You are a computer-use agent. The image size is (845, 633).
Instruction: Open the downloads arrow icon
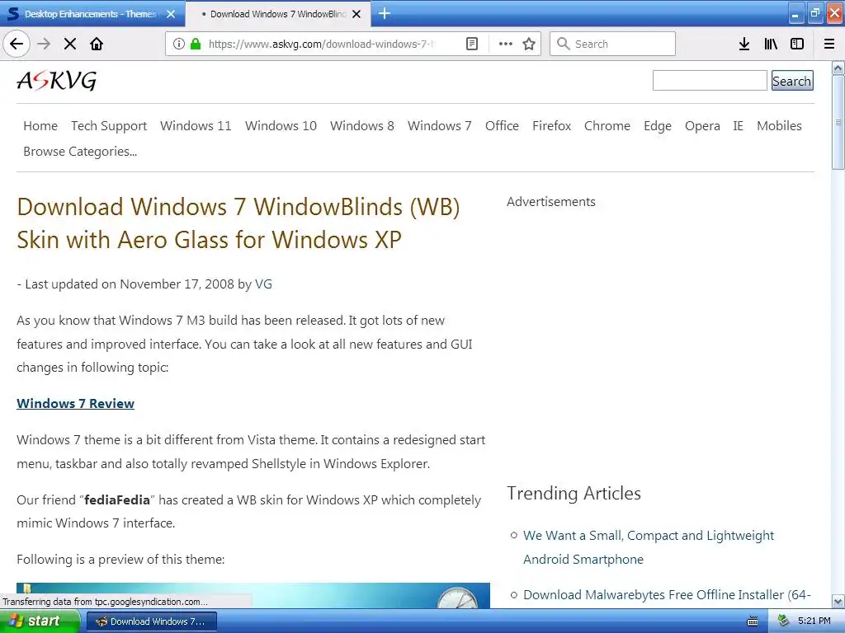click(x=744, y=44)
